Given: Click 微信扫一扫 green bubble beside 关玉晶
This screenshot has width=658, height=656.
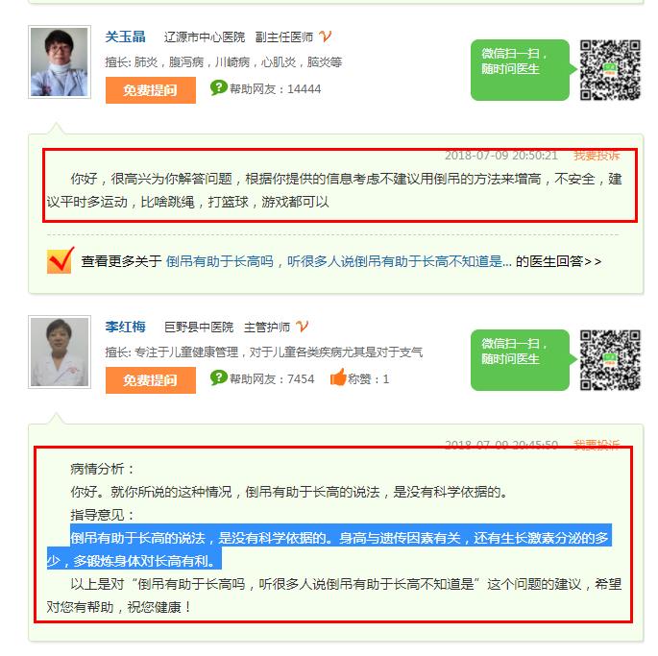Looking at the screenshot, I should (x=524, y=70).
